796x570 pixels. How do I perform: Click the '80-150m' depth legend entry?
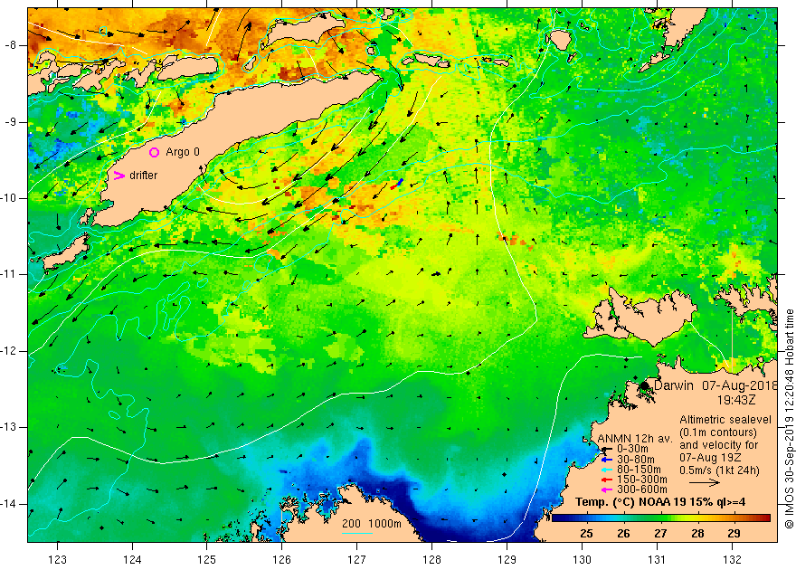639,469
